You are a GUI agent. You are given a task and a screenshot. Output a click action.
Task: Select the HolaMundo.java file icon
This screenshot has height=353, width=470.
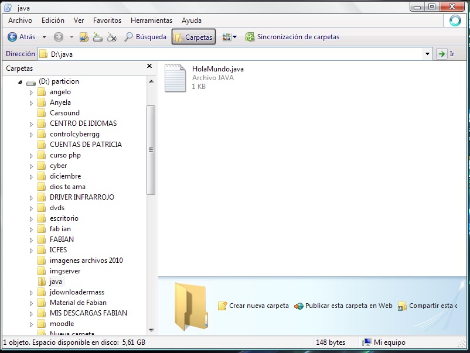click(x=175, y=78)
